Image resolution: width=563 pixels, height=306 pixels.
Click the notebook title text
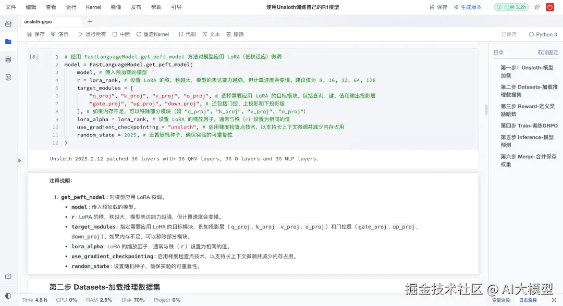point(302,7)
